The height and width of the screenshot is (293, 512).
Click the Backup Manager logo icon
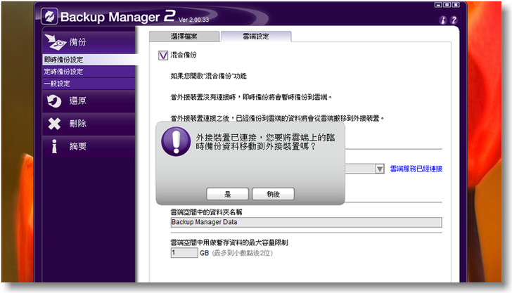pyautogui.click(x=50, y=16)
